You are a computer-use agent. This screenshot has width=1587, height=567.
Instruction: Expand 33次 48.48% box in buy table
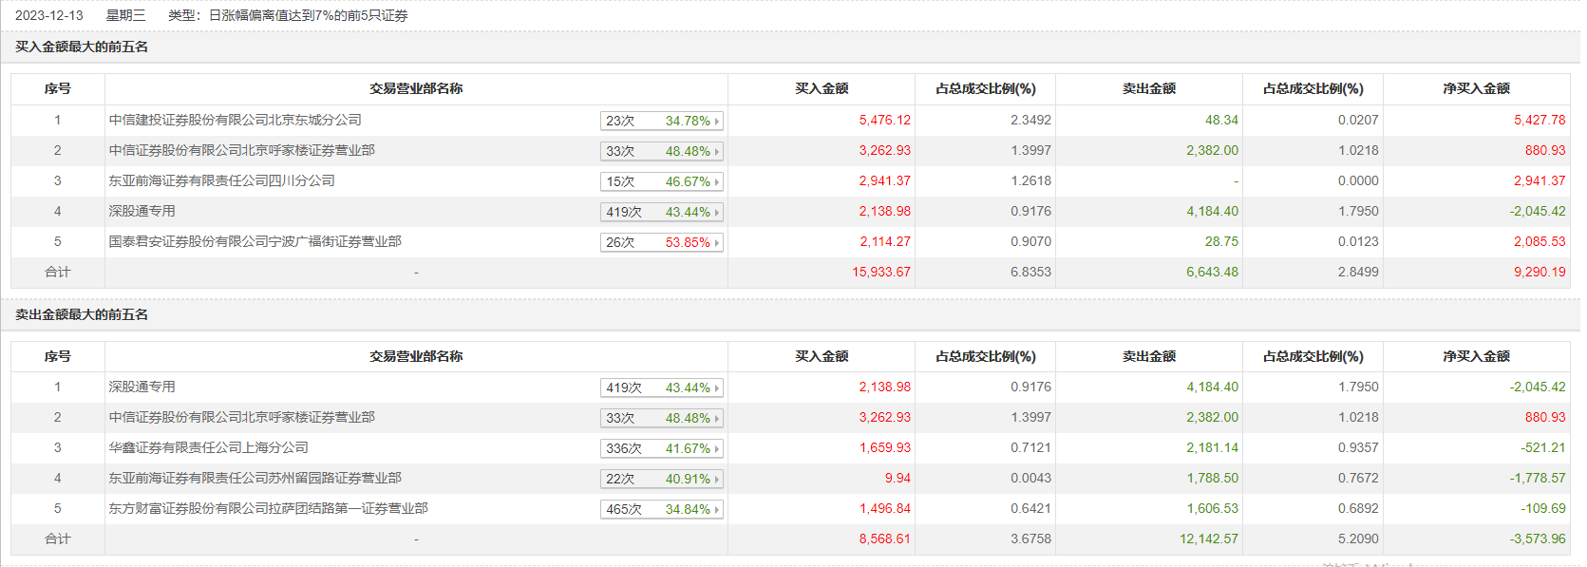(662, 151)
